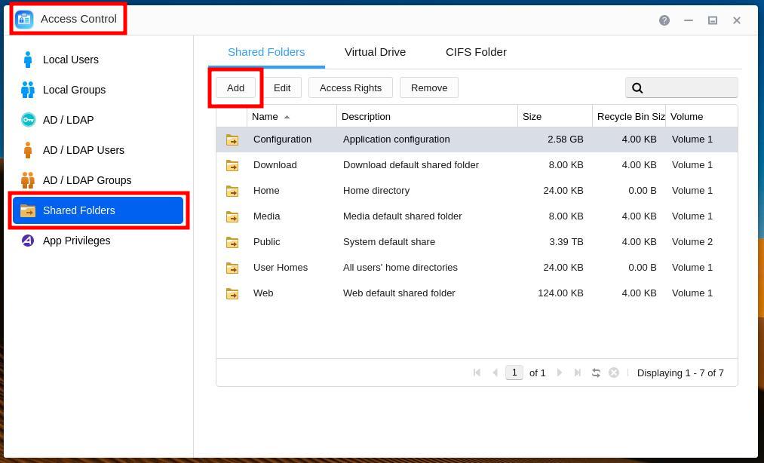Open the CIFS Folder tab
The width and height of the screenshot is (764, 463).
[x=476, y=52]
